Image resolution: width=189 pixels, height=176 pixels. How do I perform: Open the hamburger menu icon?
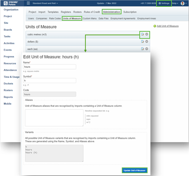[28, 3]
